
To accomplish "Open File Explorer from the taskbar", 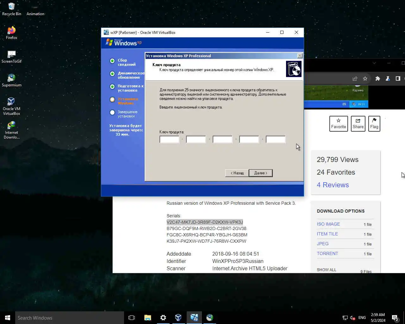I will pos(147,318).
